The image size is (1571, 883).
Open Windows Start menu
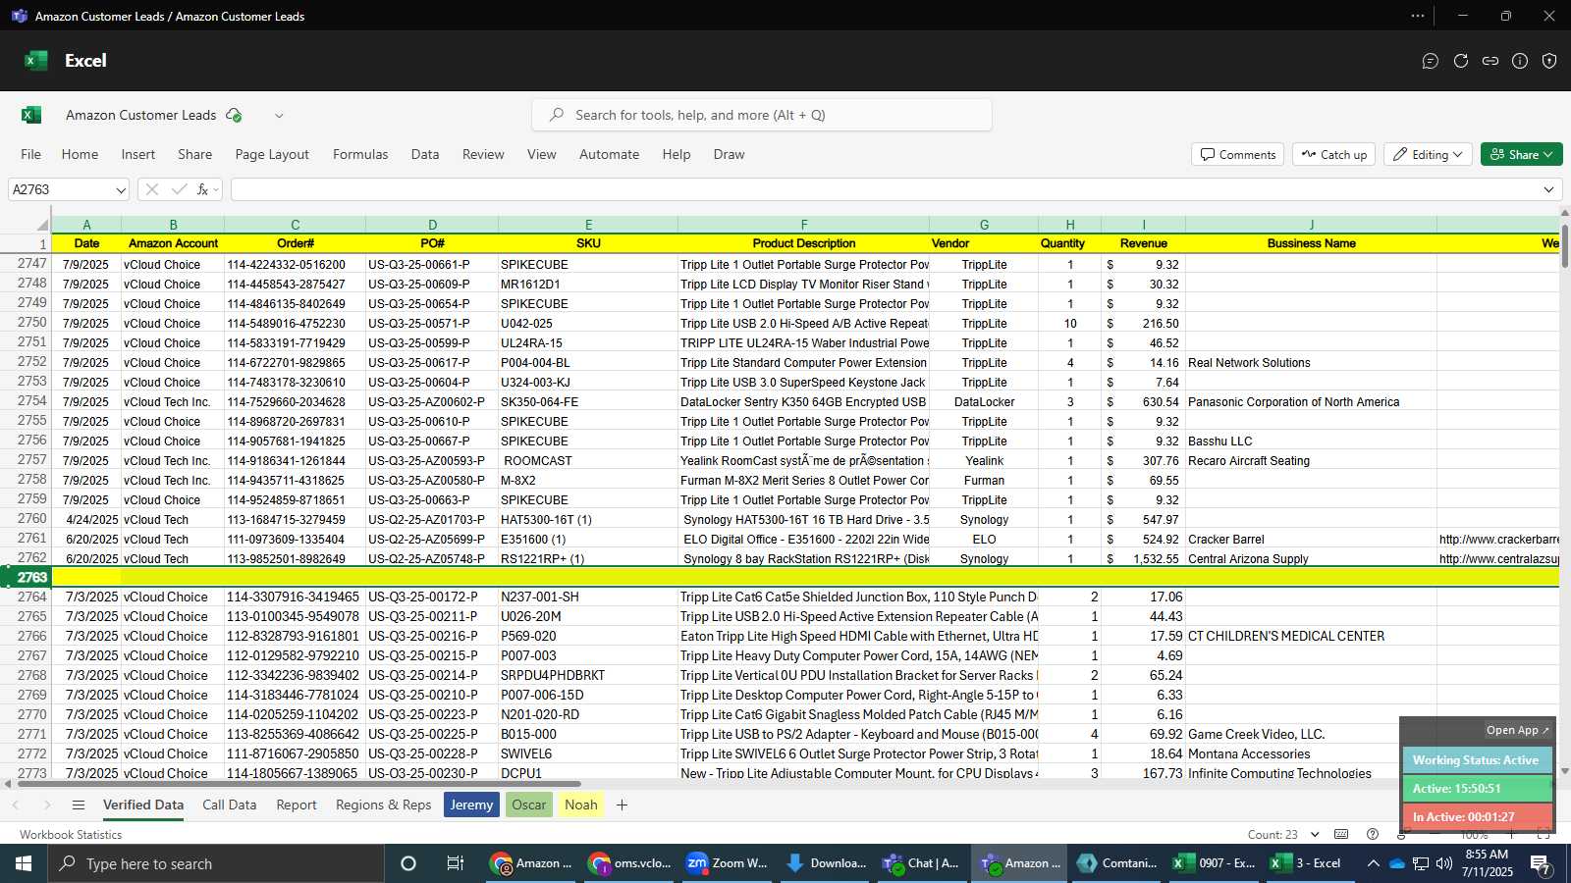pyautogui.click(x=24, y=863)
